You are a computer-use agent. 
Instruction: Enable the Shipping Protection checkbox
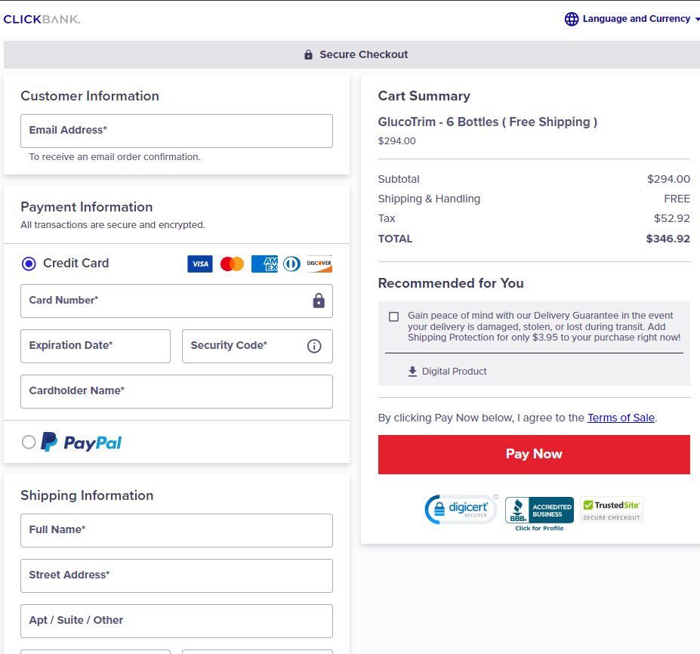point(393,316)
